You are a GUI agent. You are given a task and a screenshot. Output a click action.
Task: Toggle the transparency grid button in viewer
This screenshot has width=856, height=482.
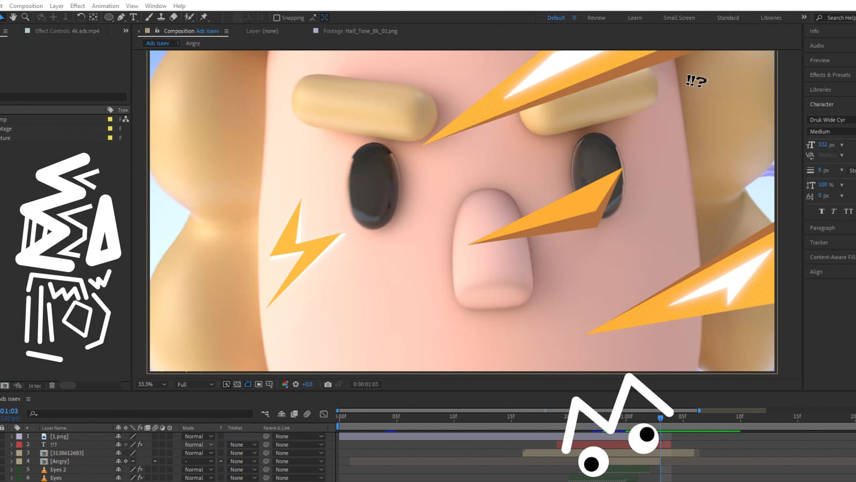click(x=237, y=385)
